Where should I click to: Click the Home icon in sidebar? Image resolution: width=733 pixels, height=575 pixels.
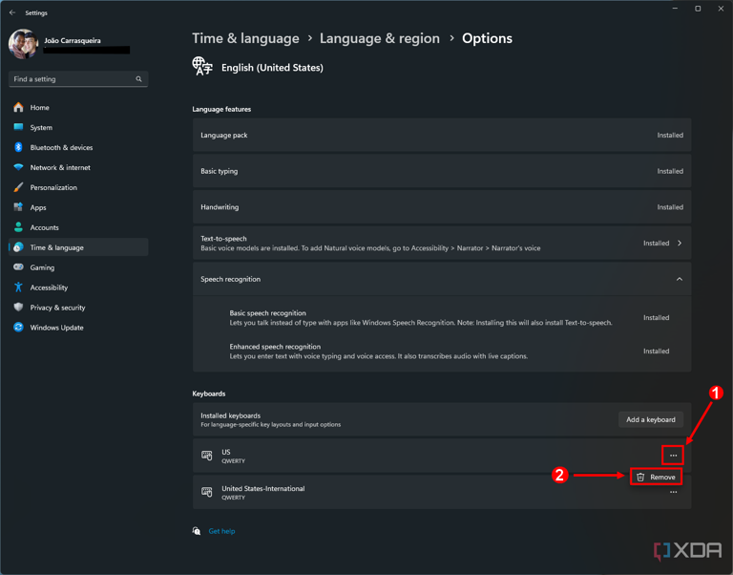coord(18,107)
